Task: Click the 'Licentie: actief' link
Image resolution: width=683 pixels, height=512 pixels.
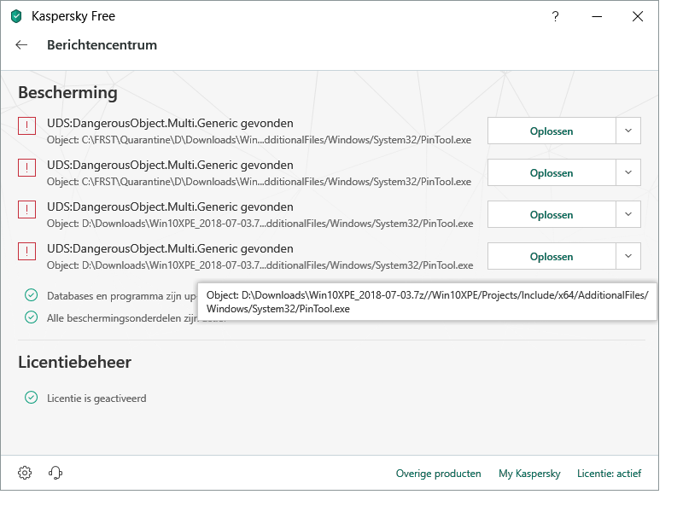Action: click(609, 474)
